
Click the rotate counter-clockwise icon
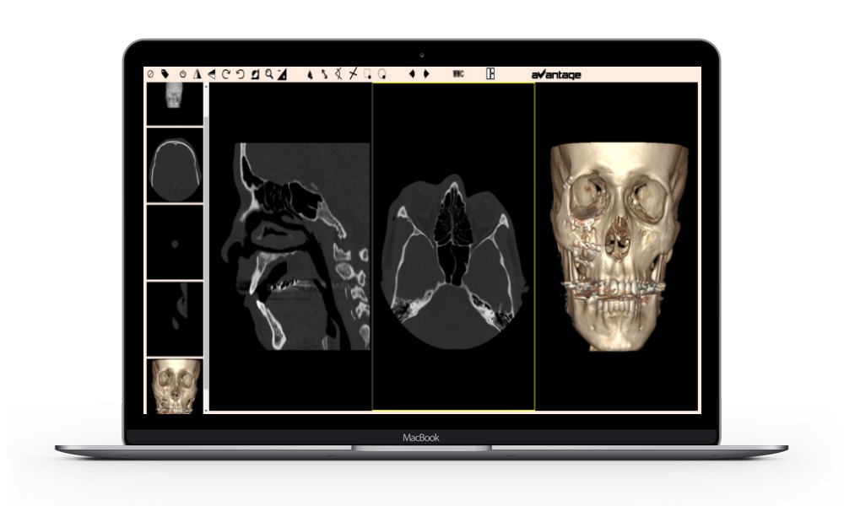[x=240, y=74]
